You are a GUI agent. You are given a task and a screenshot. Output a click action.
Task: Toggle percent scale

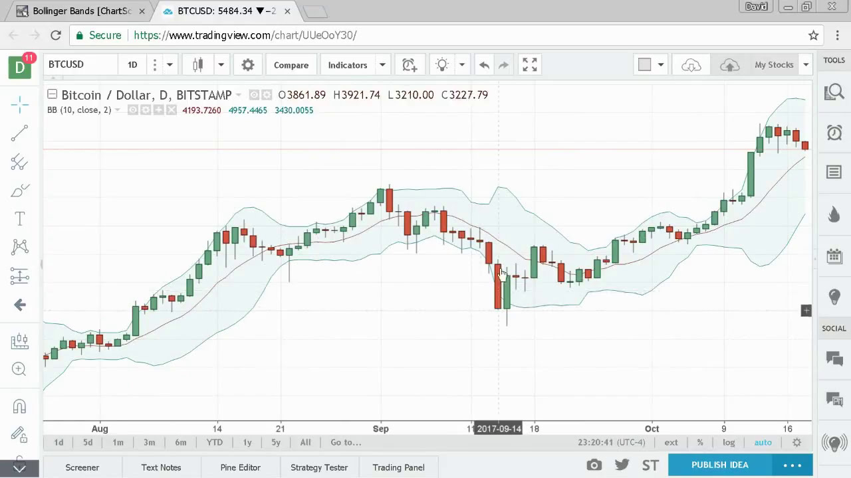point(700,442)
